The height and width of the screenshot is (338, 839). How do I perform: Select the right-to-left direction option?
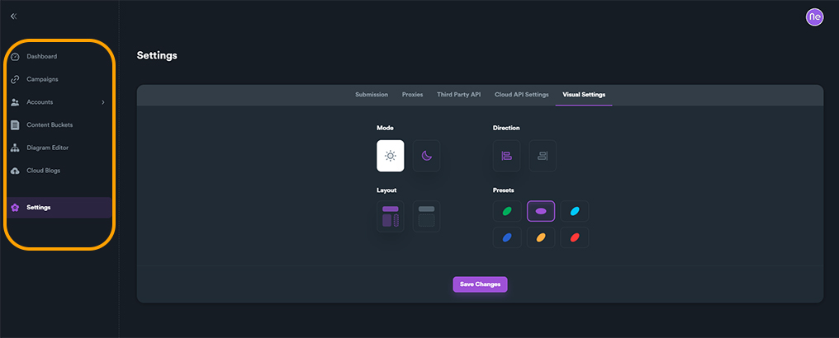543,156
